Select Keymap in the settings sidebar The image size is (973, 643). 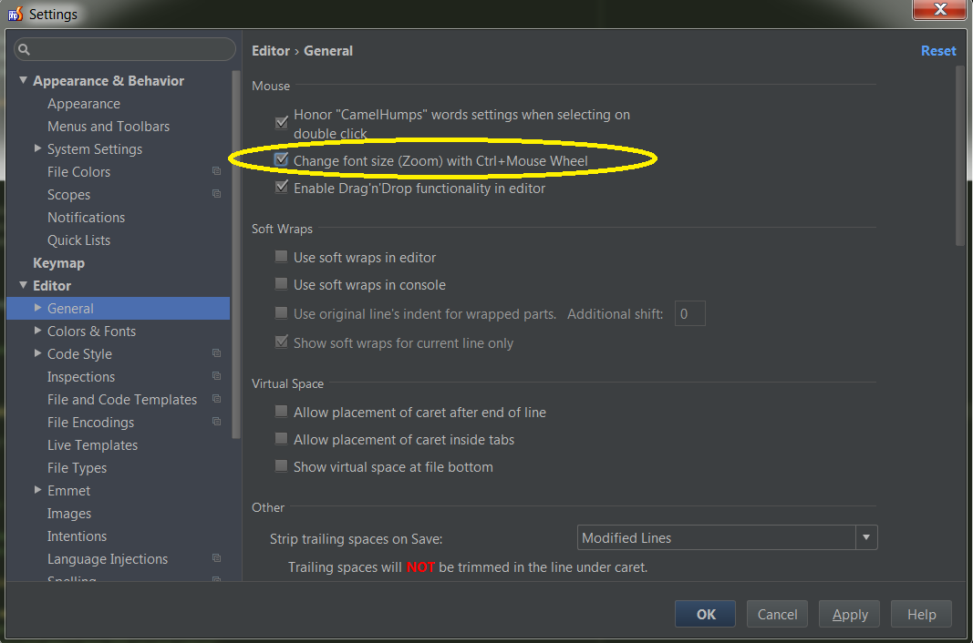click(58, 262)
